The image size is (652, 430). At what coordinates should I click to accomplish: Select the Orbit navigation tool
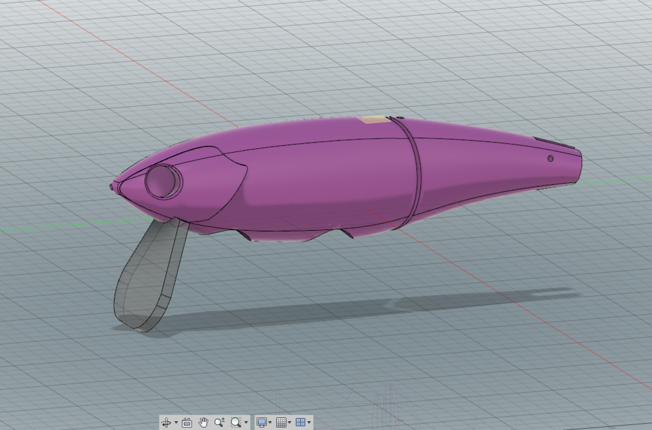[x=166, y=422]
